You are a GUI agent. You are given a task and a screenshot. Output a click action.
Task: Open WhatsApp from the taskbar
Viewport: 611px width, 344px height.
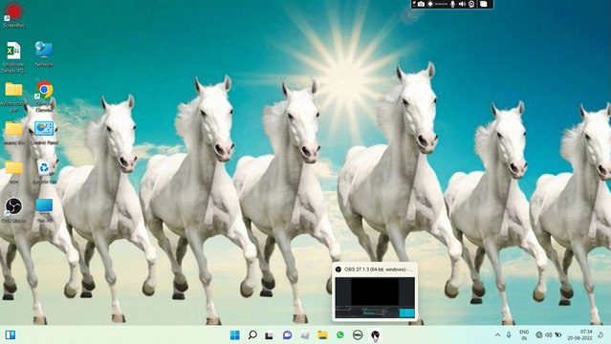point(340,335)
